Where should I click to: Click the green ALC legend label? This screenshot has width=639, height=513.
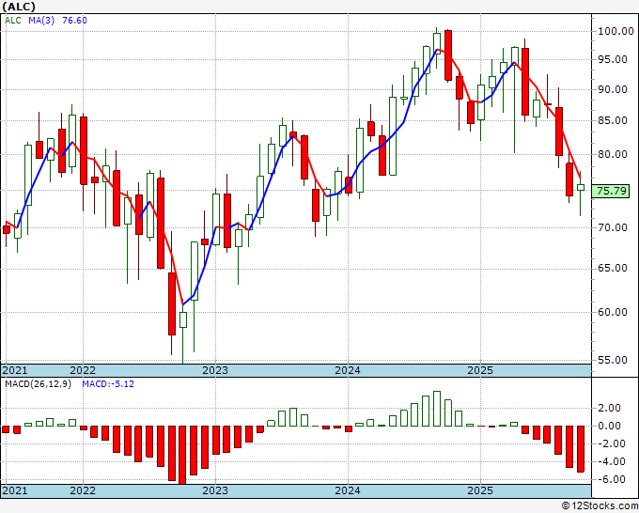click(x=12, y=21)
